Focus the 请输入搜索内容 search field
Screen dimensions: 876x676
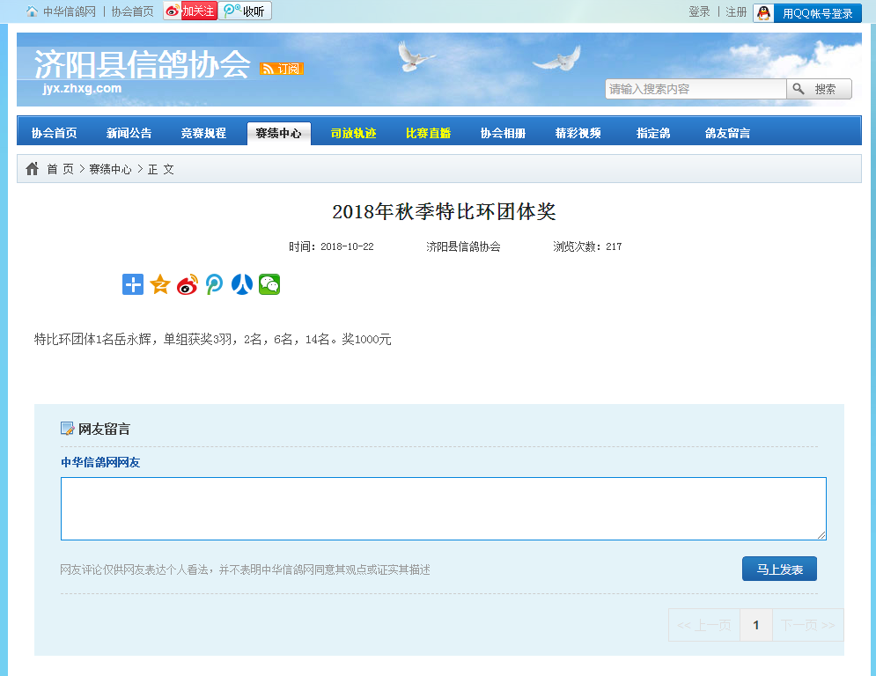(696, 89)
